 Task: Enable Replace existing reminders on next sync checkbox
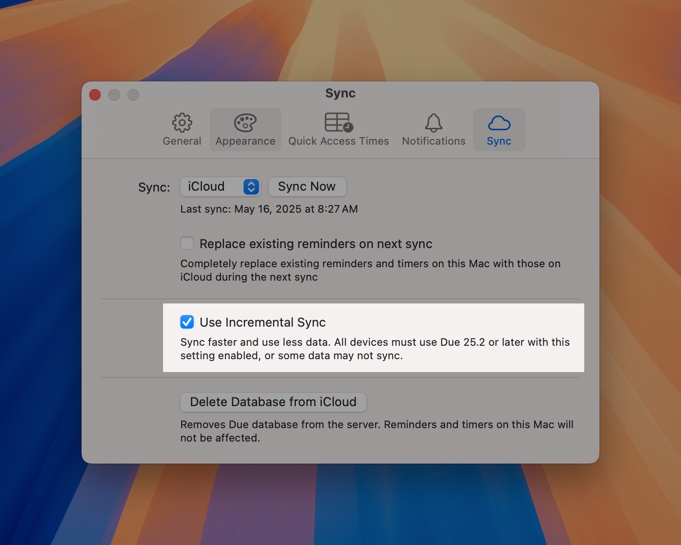tap(187, 243)
